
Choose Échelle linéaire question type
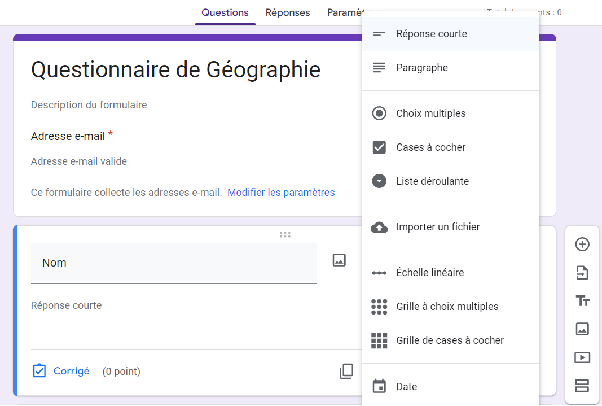pyautogui.click(x=430, y=273)
